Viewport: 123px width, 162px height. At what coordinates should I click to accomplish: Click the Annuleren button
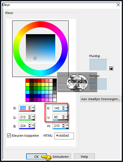(61, 157)
